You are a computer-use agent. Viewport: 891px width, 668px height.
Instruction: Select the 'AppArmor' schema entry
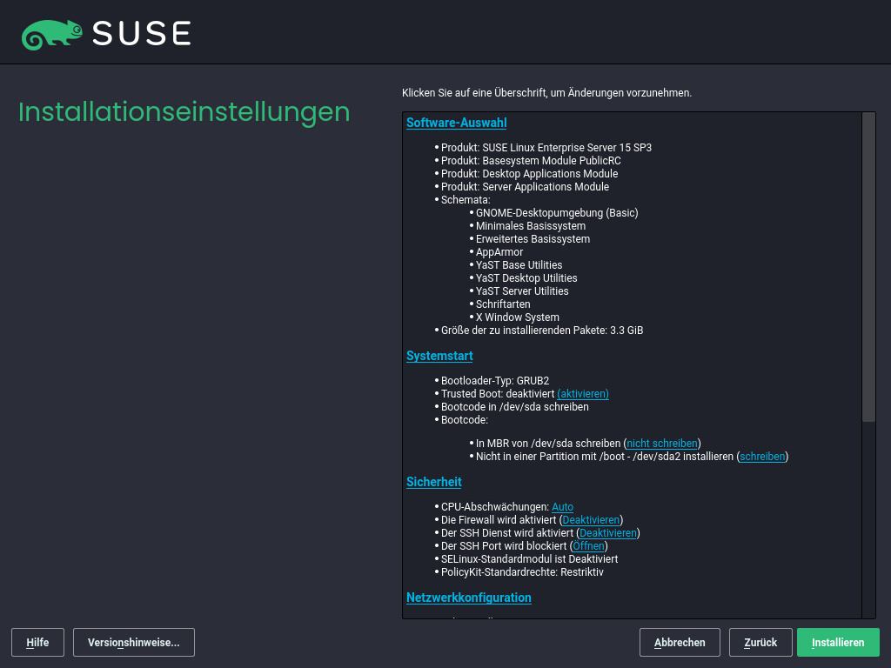(499, 252)
